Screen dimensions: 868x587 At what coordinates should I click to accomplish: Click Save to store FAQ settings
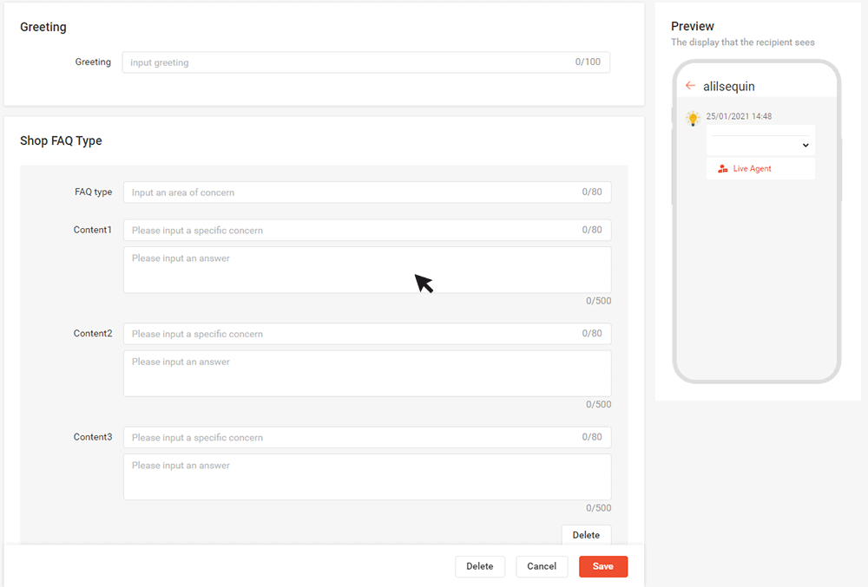click(602, 566)
